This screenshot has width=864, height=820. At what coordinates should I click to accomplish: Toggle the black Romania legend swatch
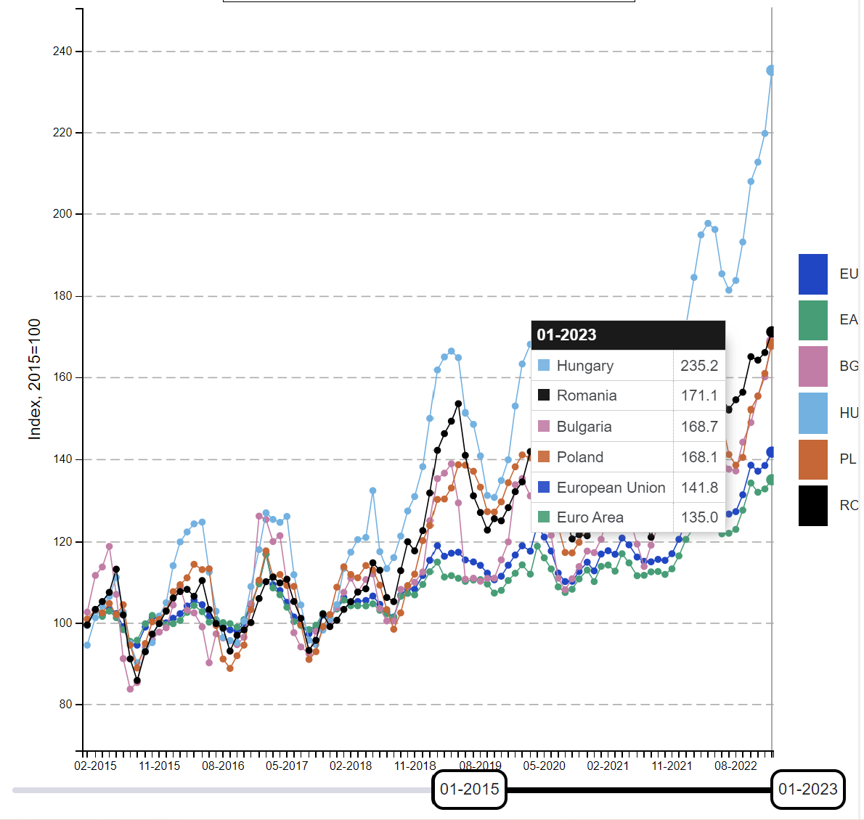click(x=812, y=505)
